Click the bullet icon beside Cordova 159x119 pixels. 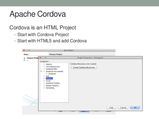click(x=44, y=78)
